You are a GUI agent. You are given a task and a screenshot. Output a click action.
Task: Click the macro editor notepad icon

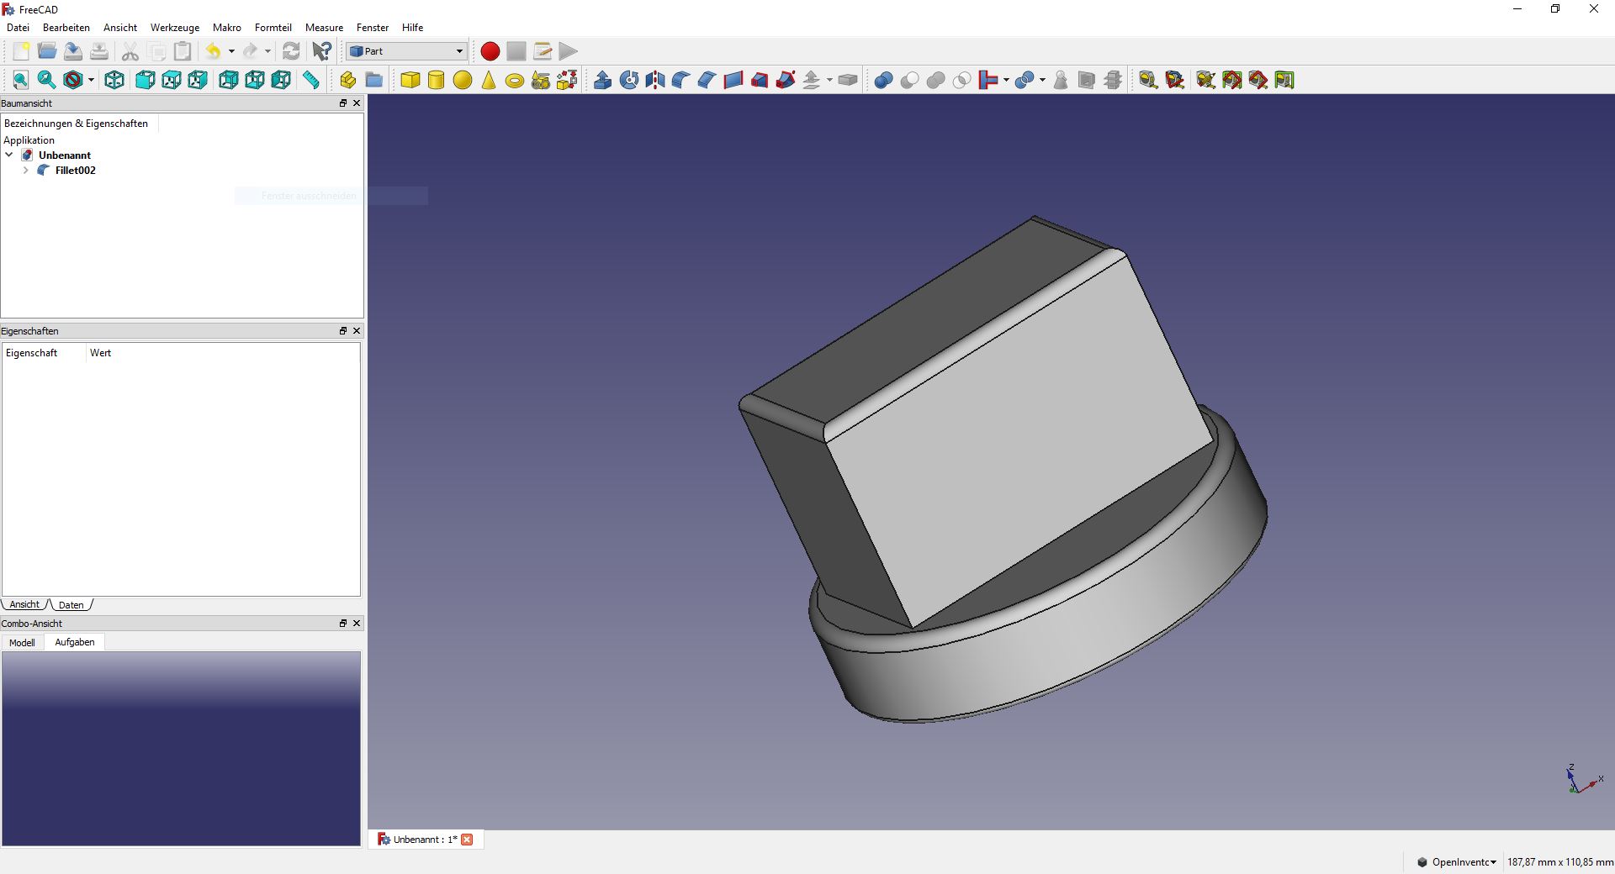pyautogui.click(x=543, y=51)
